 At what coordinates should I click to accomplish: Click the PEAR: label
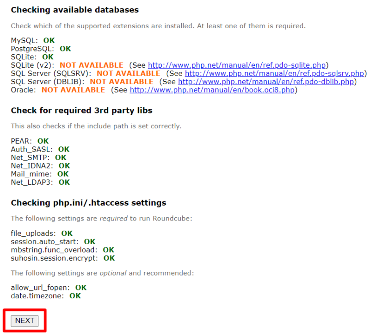pos(21,141)
